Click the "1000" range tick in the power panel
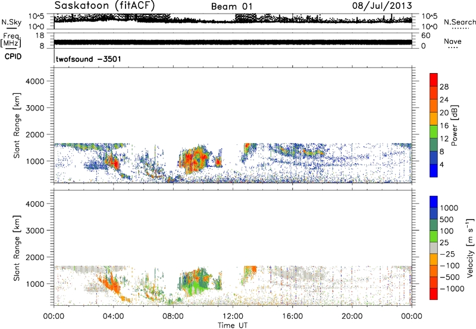476x329 pixels. (x=35, y=162)
